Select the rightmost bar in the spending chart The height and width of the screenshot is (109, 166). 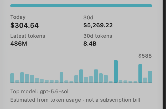coord(150,77)
